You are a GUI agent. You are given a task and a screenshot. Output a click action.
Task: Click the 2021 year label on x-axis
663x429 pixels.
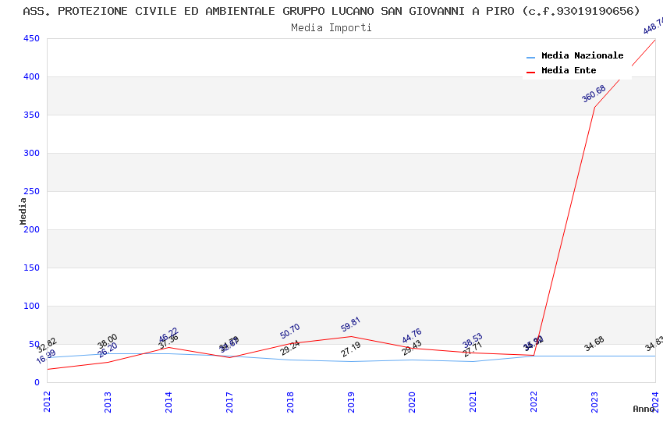pyautogui.click(x=473, y=402)
